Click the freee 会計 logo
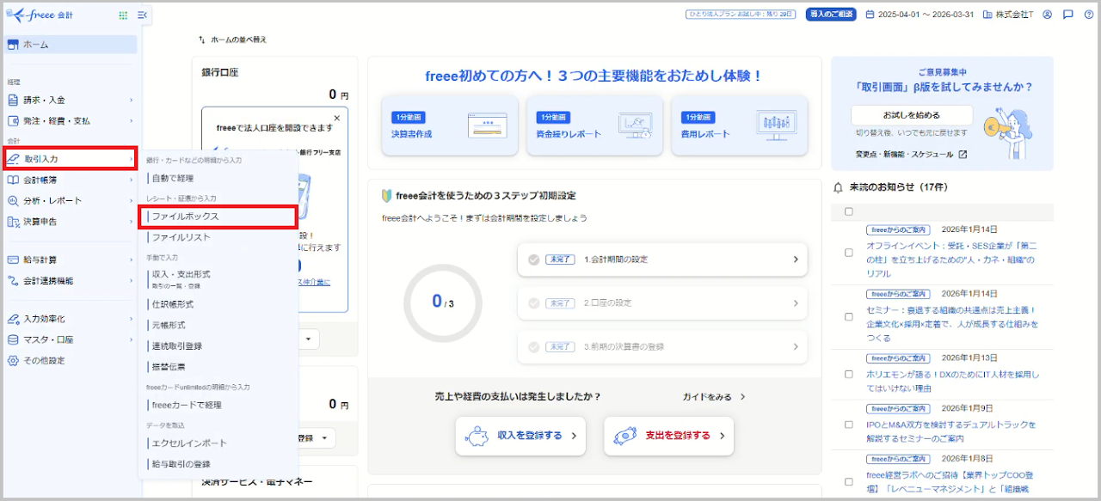Viewport: 1101px width, 501px height. 40,15
